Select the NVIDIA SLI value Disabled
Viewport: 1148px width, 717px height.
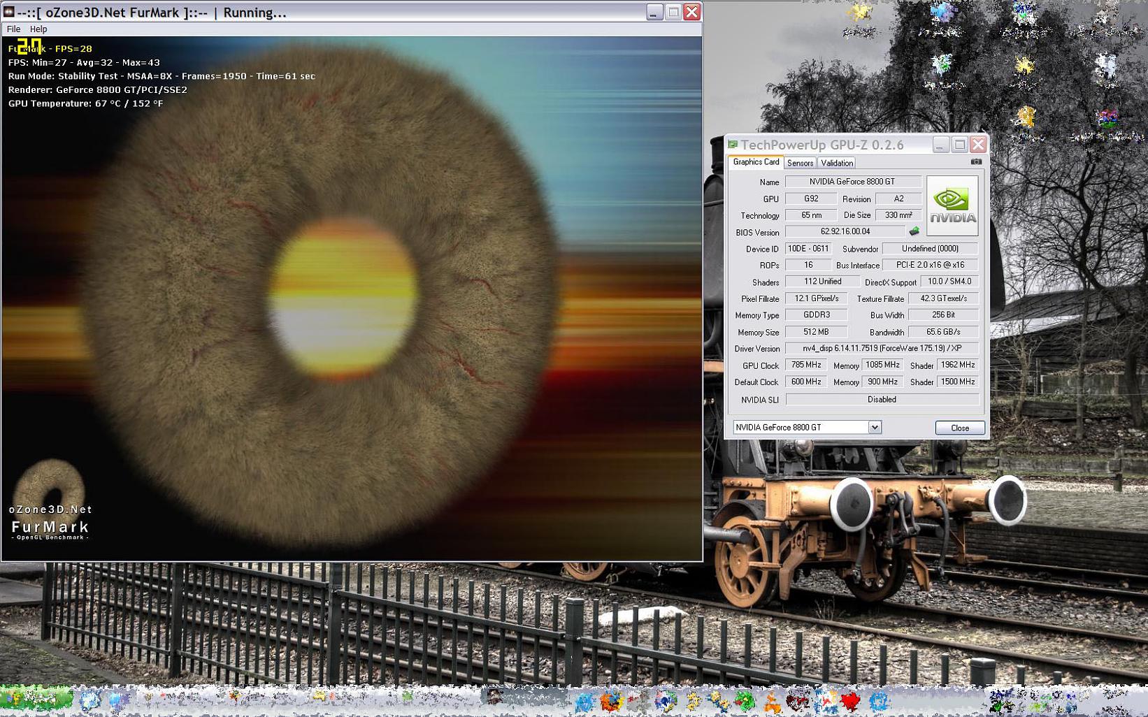[x=882, y=400]
